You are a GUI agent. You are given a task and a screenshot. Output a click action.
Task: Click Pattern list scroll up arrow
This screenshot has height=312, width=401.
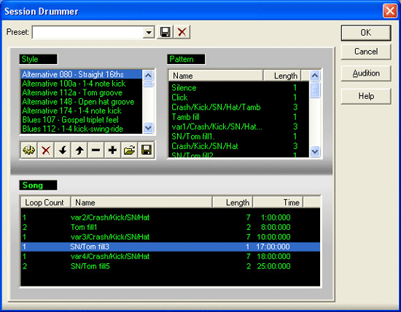pyautogui.click(x=315, y=76)
